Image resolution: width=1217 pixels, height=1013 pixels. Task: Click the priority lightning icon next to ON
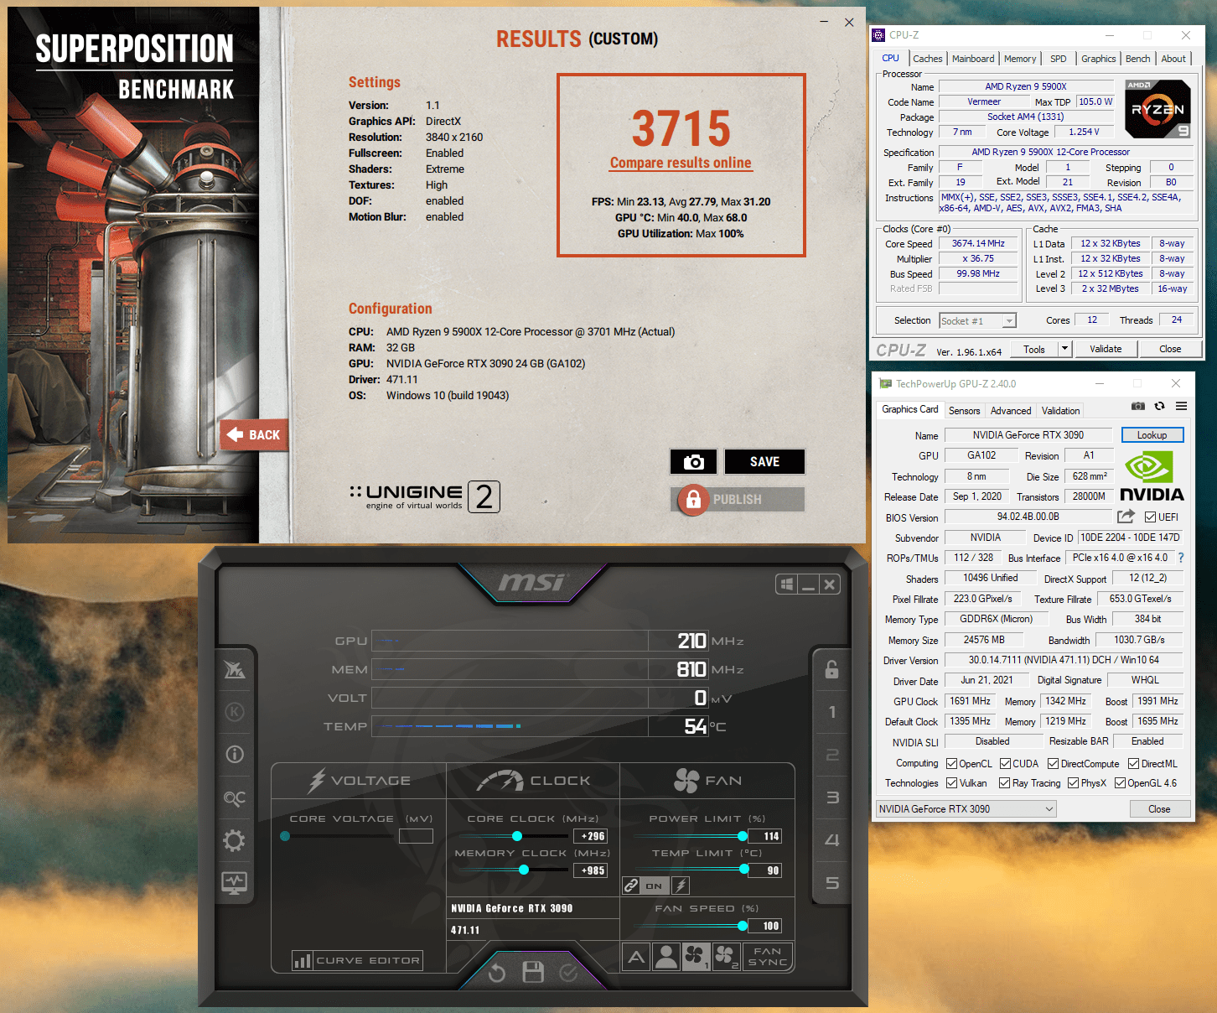tap(681, 886)
